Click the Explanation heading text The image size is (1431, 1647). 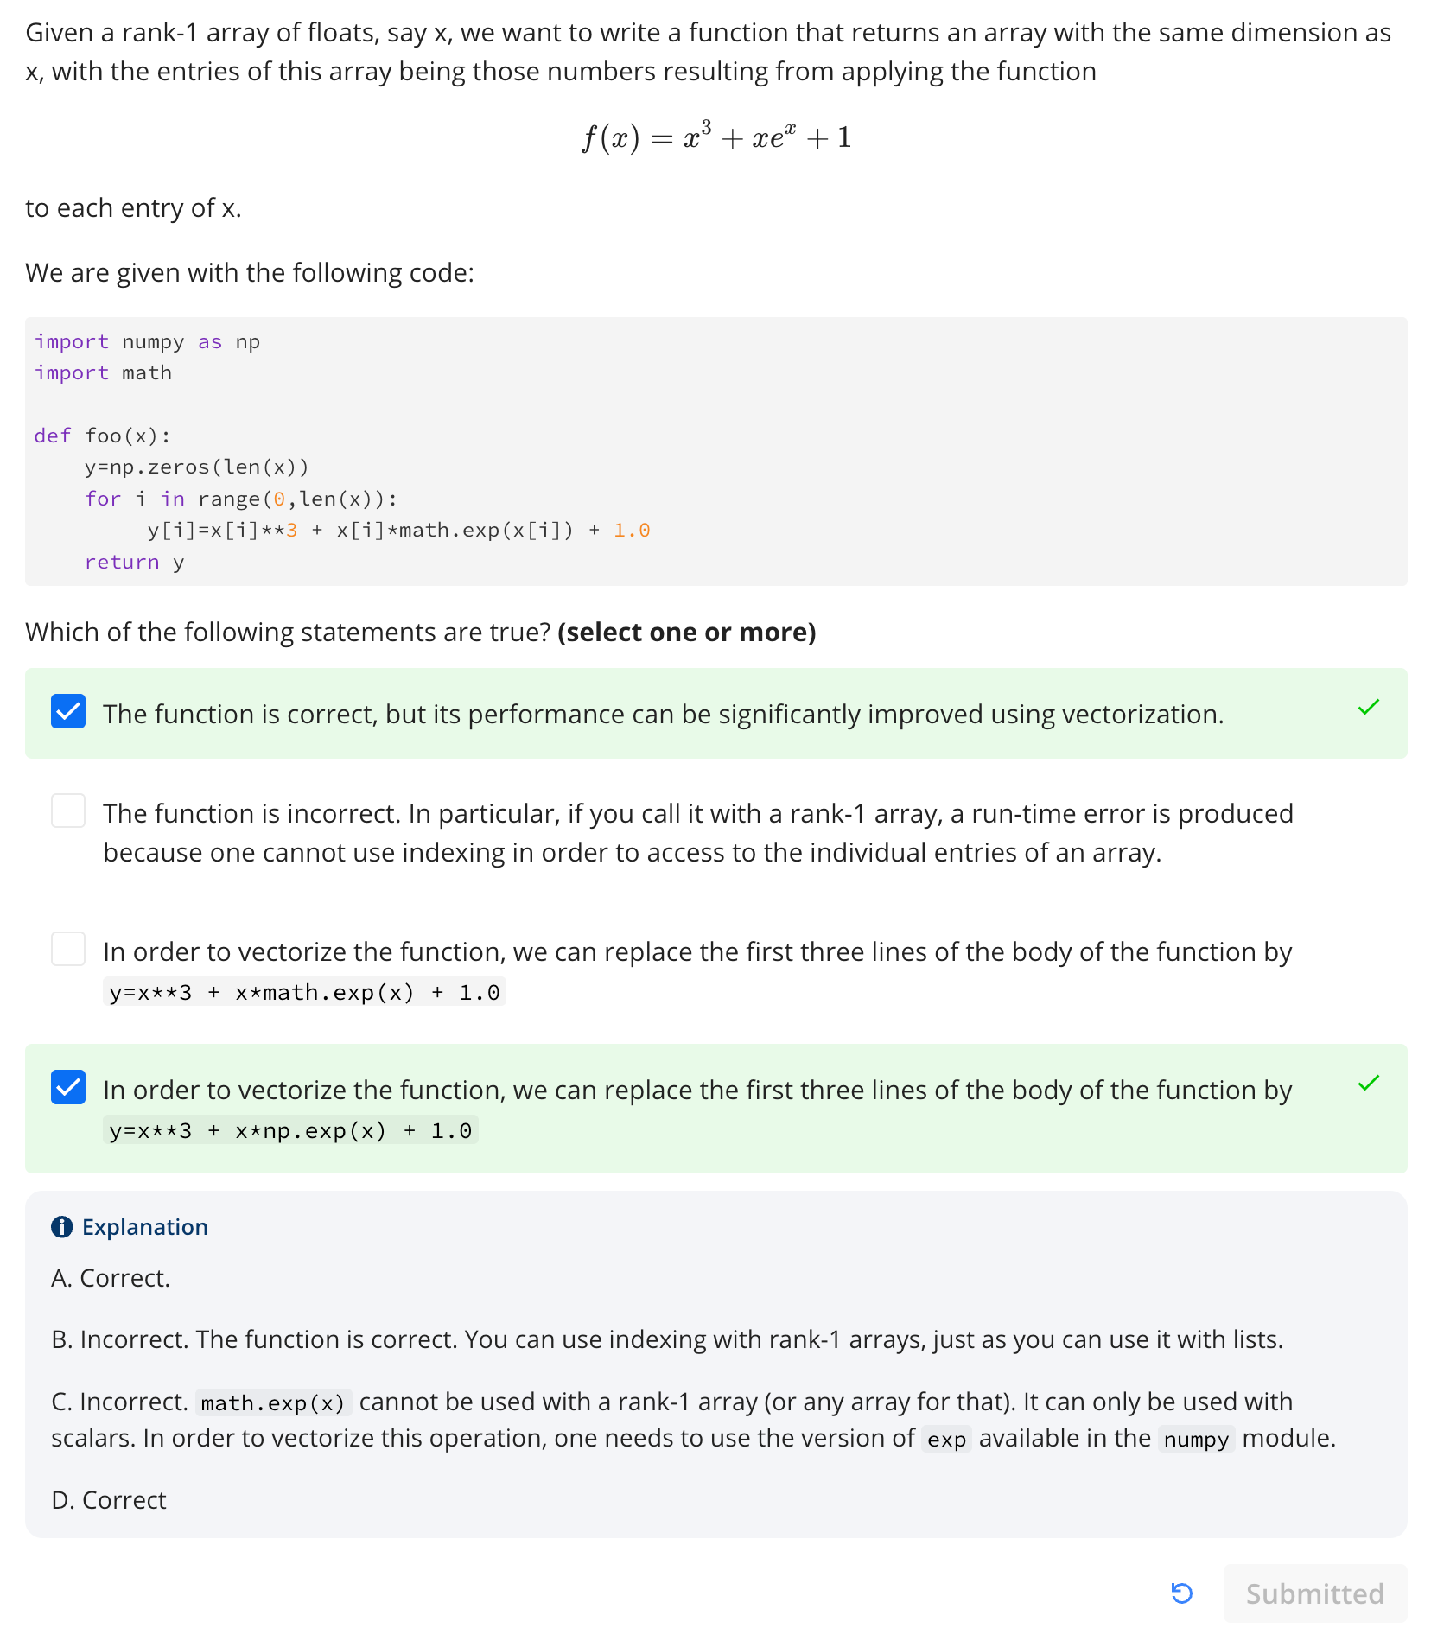[145, 1227]
